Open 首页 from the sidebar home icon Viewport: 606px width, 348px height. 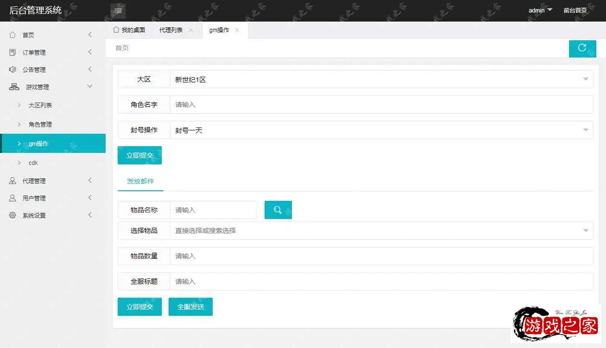click(13, 35)
